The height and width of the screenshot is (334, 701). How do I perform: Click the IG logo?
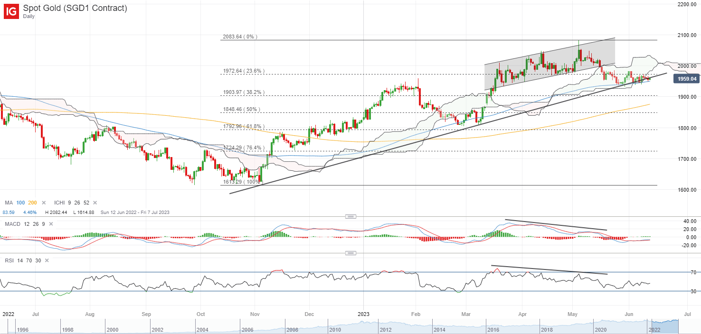click(11, 11)
